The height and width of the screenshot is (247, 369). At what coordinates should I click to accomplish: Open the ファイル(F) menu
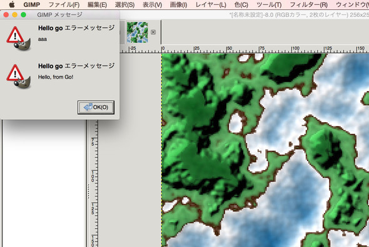[64, 4]
